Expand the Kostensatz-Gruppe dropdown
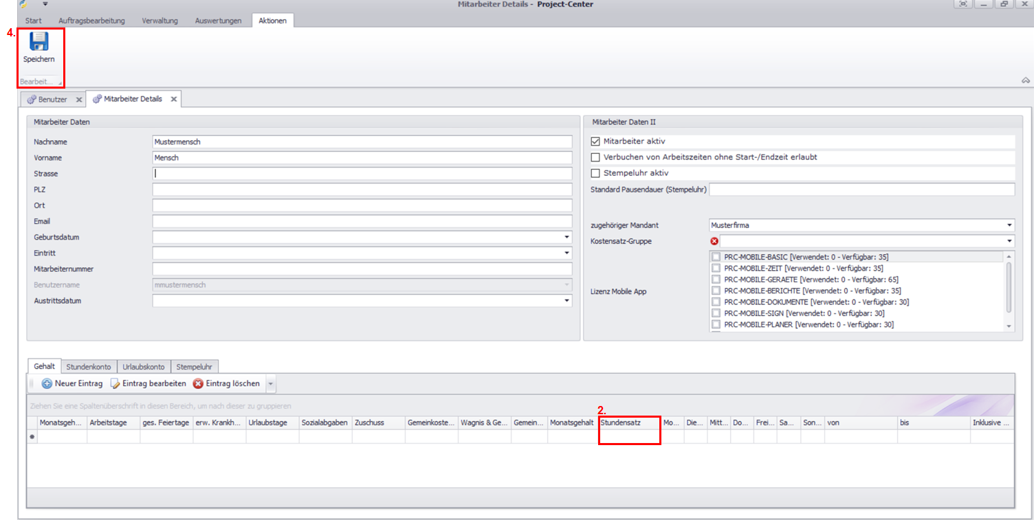Viewport: 1034px width, 520px height. click(1009, 241)
